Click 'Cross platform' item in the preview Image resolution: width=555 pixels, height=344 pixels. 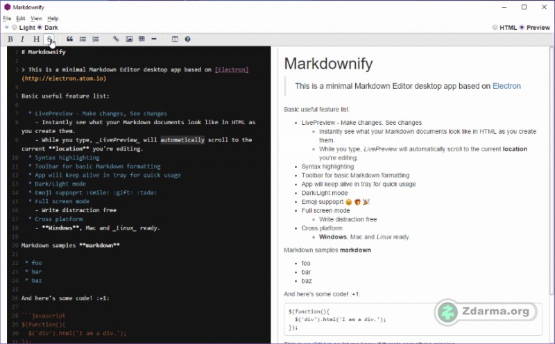(x=322, y=228)
